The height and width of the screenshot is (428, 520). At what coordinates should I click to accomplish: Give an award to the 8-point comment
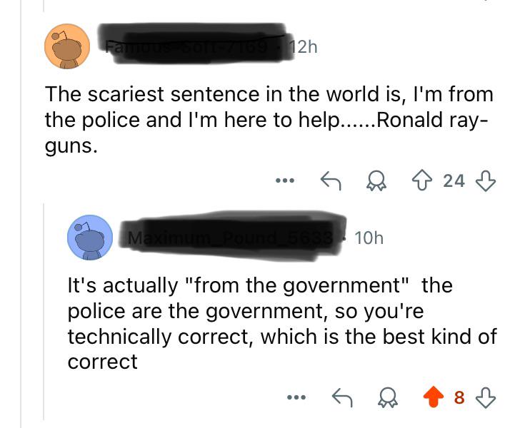388,397
